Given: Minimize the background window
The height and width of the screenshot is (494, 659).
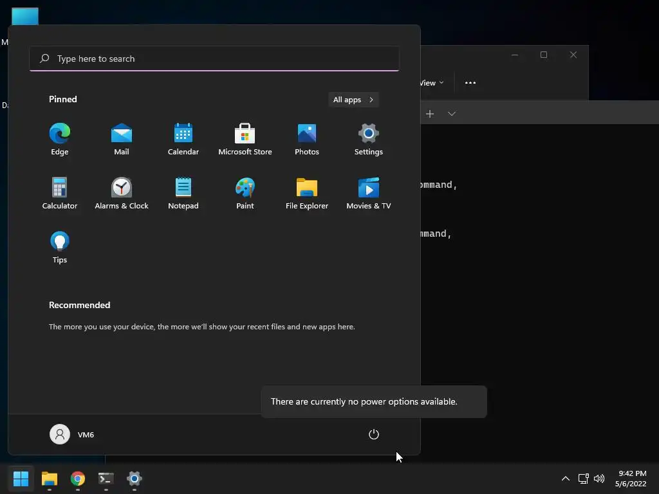Looking at the screenshot, I should pos(515,55).
